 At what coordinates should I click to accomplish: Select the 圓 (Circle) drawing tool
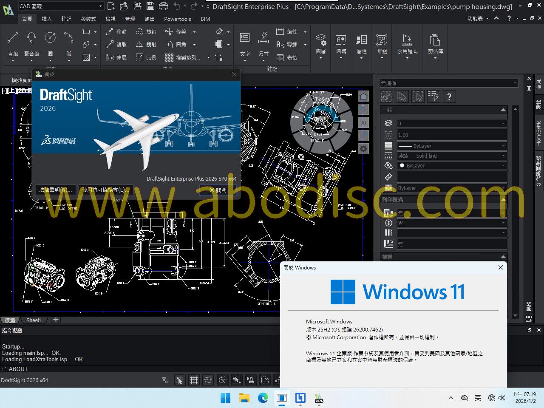(50, 38)
